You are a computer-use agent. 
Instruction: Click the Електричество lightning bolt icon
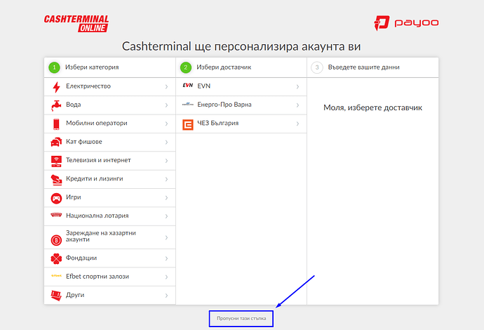[x=56, y=87]
